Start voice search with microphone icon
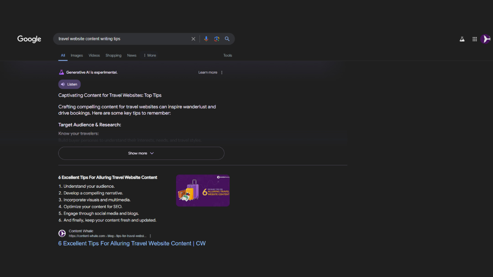 click(x=206, y=39)
